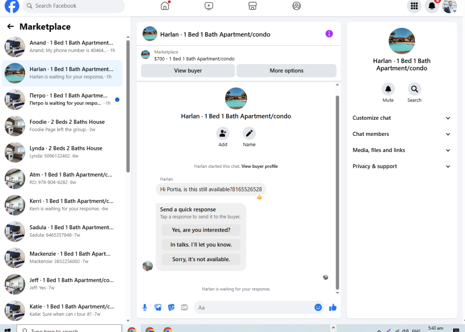Open Foodie 2 Beds 2 Baths House chat
465x332 pixels.
(62, 126)
